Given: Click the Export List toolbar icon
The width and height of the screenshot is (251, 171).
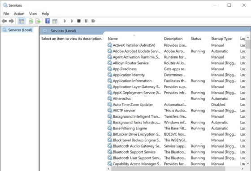Looking at the screenshot, I should pyautogui.click(x=38, y=21).
